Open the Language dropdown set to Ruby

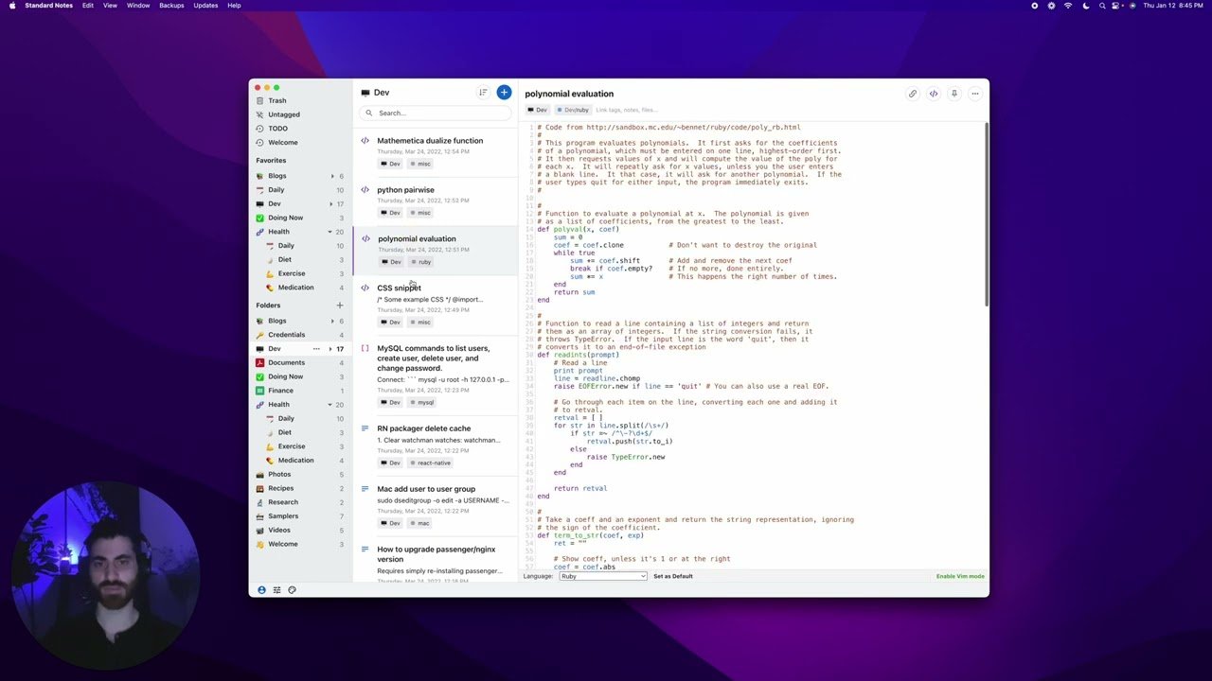click(x=603, y=576)
